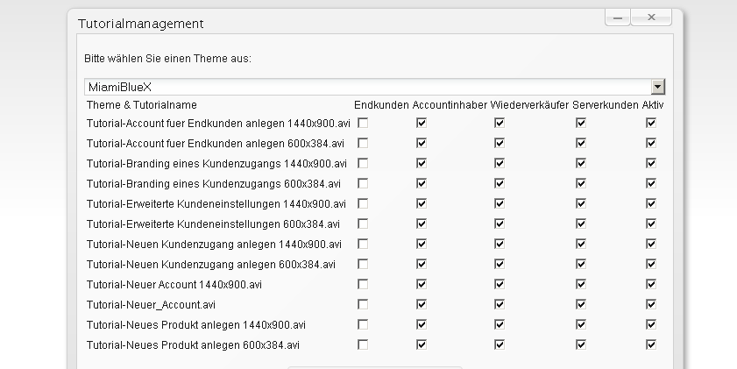Tick Endkunden for Tutorial-Erweiterte Kundeneinstellungen 600x384.avi
The height and width of the screenshot is (369, 737).
point(363,224)
